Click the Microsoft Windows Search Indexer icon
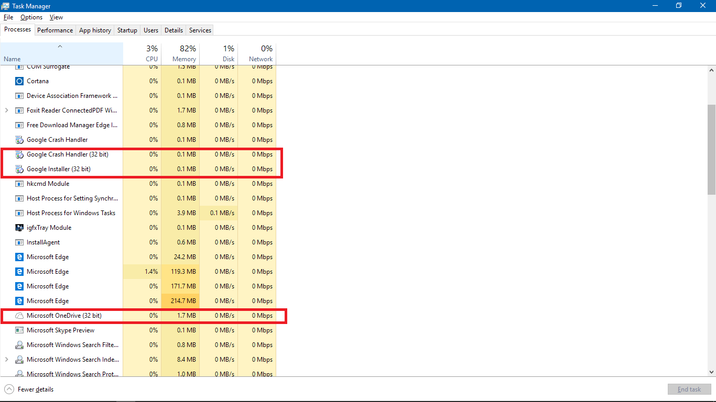Screen dimensions: 716x402 [x=19, y=360]
